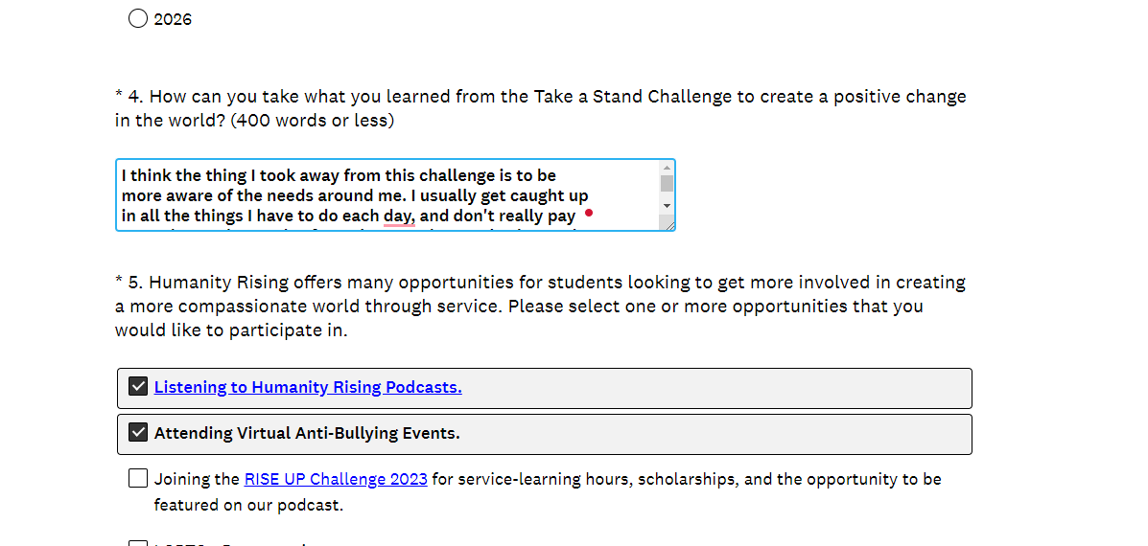Screen dimensions: 1148x546
Task: Click the Attending Virtual Anti-Bullying Events label
Action: pyautogui.click(x=307, y=433)
